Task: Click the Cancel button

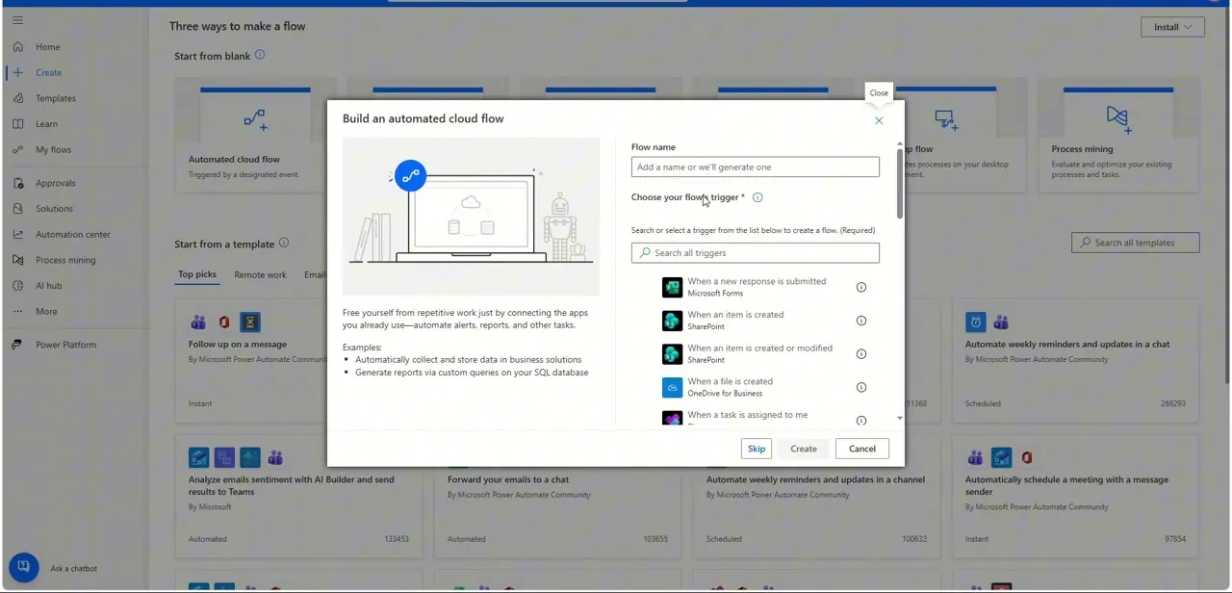Action: click(x=862, y=449)
